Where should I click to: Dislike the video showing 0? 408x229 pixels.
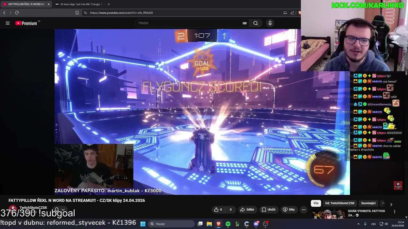tap(230, 210)
